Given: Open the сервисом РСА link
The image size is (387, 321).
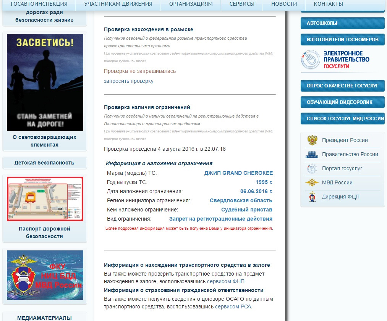Looking at the screenshot, I should (233, 306).
